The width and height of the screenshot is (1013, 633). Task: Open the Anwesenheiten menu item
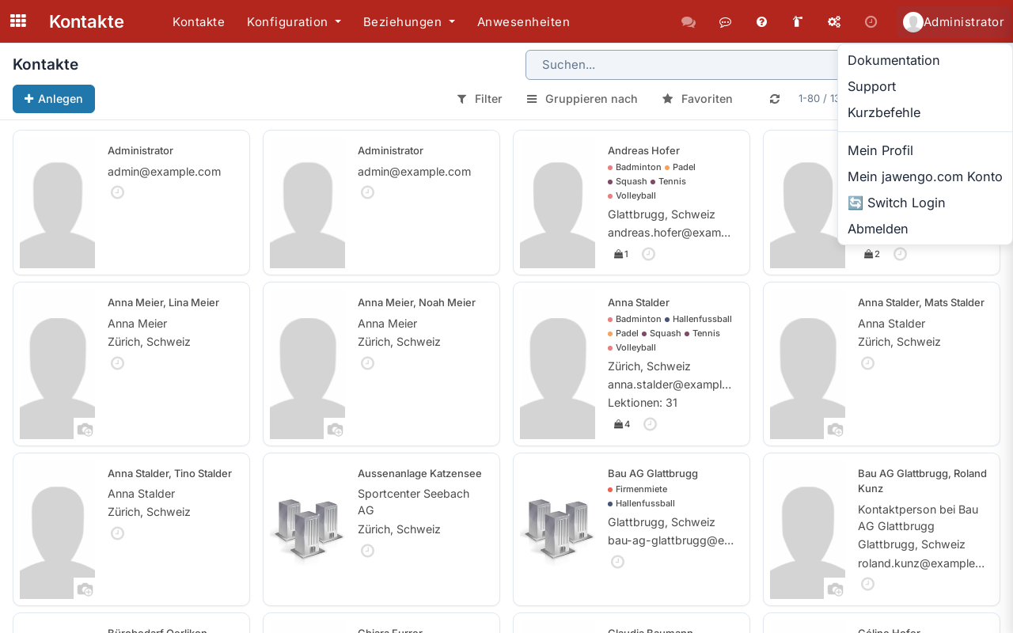tap(523, 22)
